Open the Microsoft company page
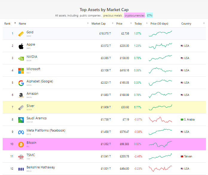 [33, 69]
